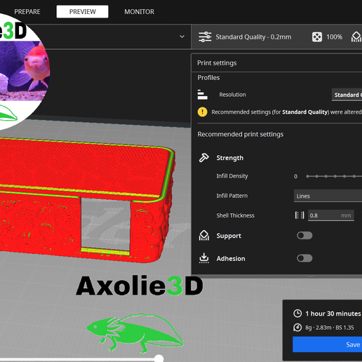Click the blue Save button
This screenshot has height=362, width=362.
tap(328, 344)
